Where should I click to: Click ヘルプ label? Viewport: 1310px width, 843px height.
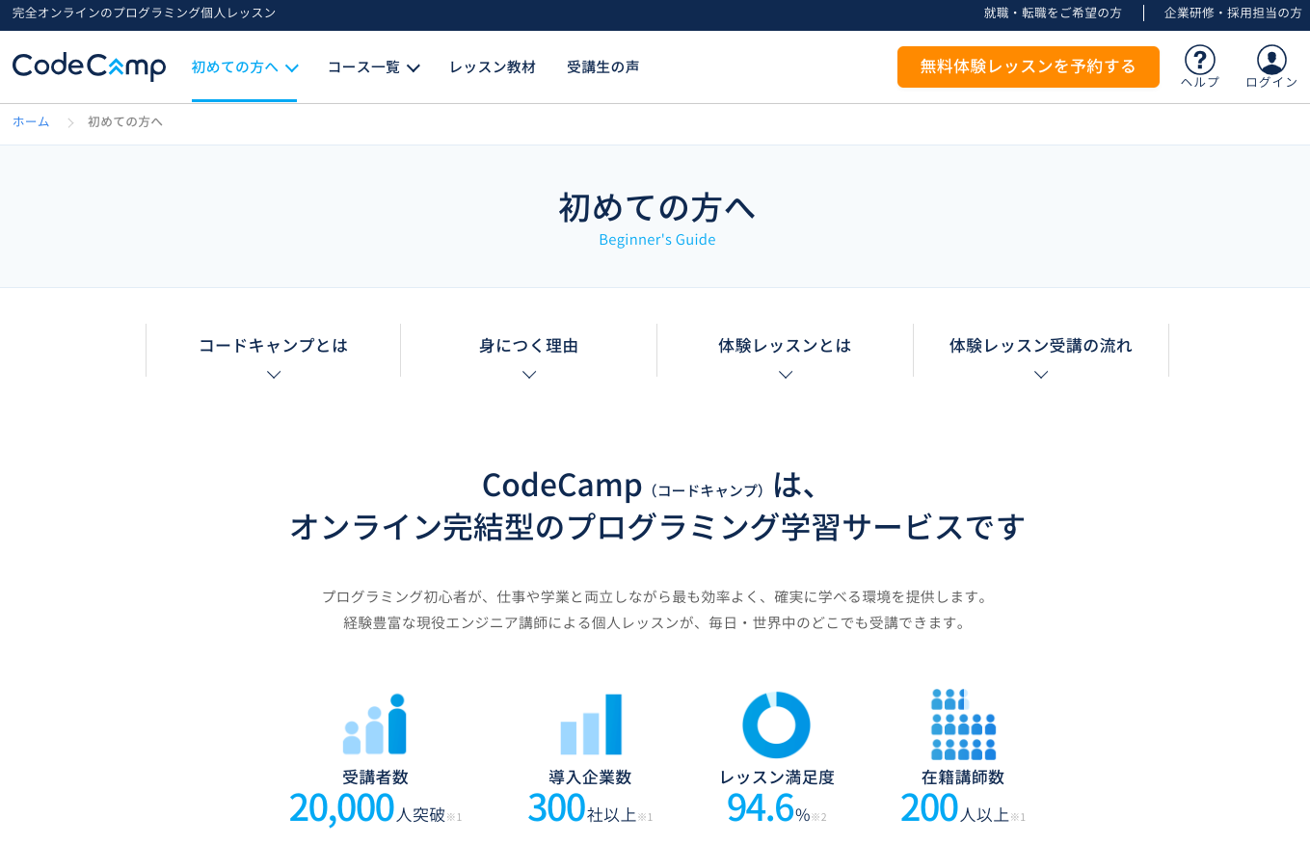coord(1200,83)
